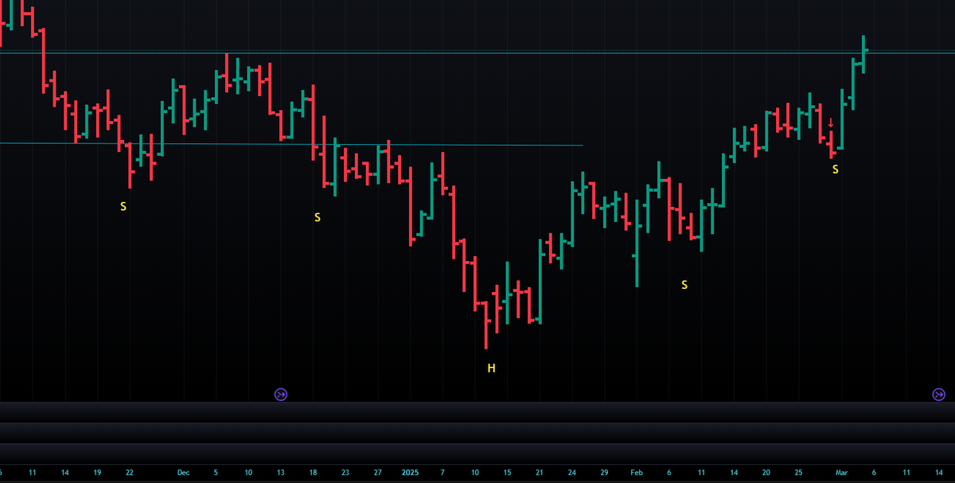Click the '13' date label on time axis

[x=281, y=473]
